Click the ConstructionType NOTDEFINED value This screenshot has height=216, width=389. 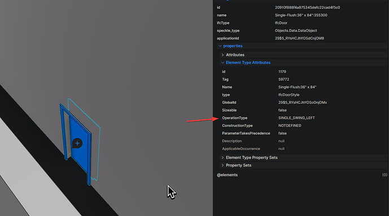coord(290,125)
